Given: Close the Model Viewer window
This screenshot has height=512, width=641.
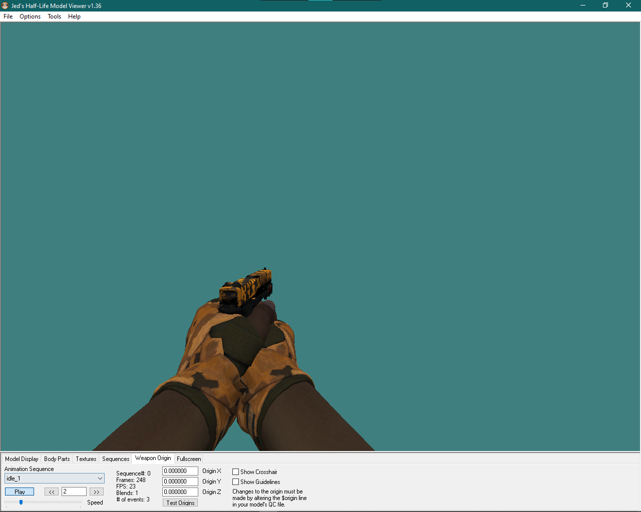Looking at the screenshot, I should (628, 5).
